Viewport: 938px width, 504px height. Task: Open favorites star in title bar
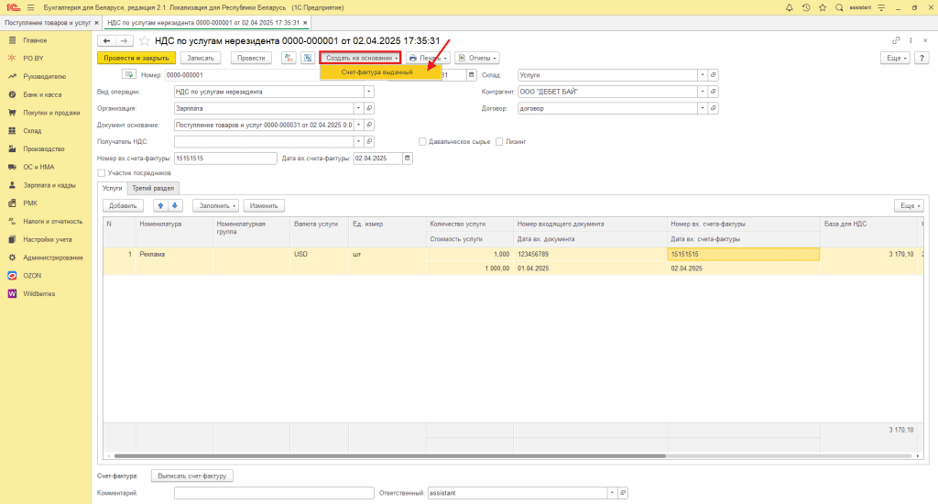823,7
